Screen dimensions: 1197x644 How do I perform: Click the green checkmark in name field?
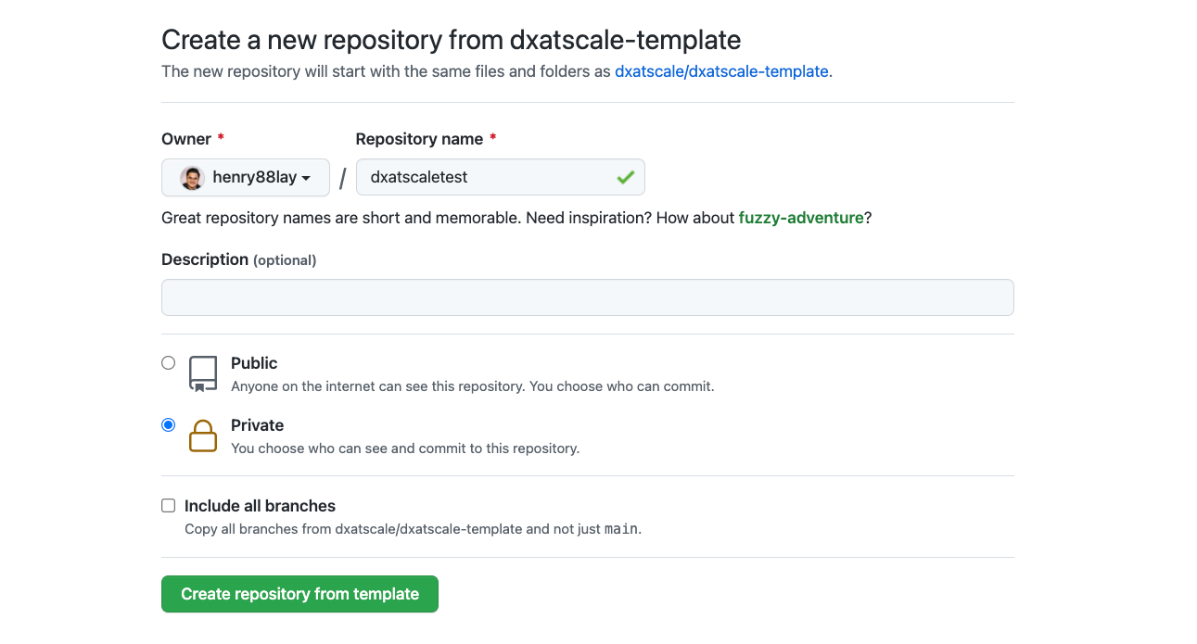[626, 177]
